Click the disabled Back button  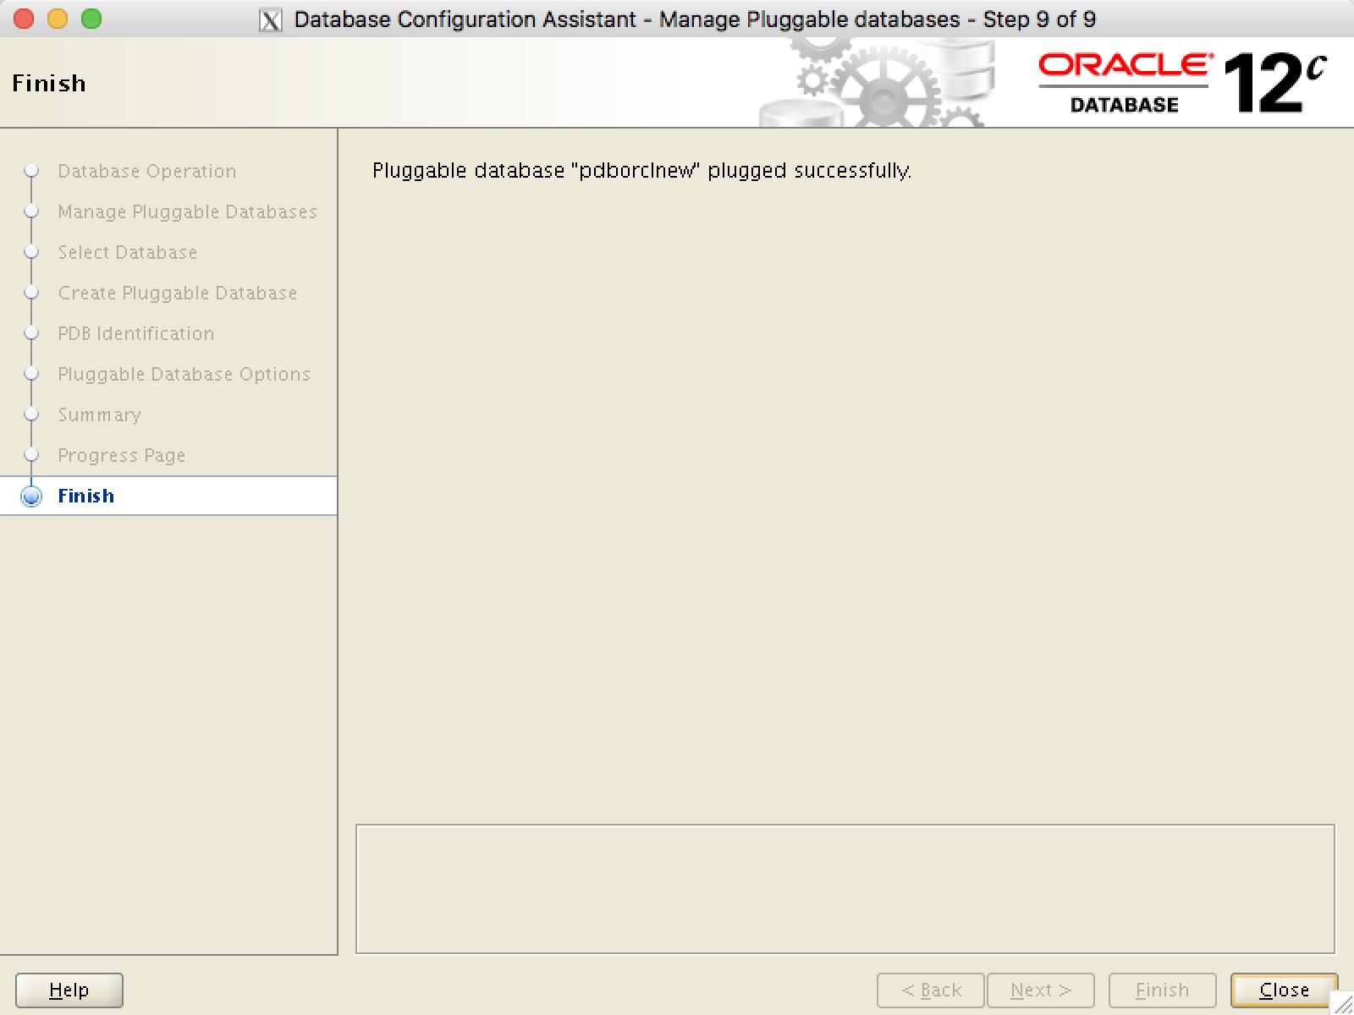point(930,990)
